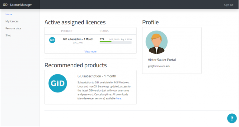Click the profile avatar picture
The height and width of the screenshot is (127, 239).
click(156, 42)
